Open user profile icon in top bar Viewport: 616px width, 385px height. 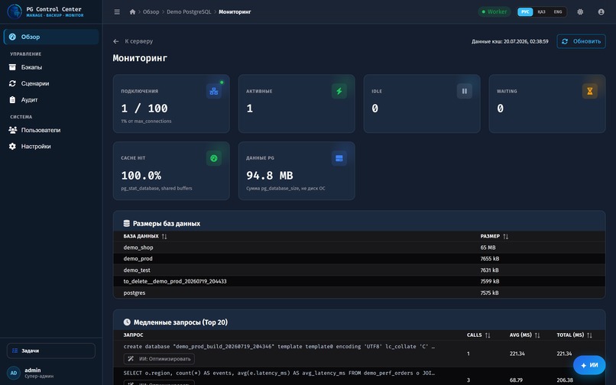[x=601, y=11]
